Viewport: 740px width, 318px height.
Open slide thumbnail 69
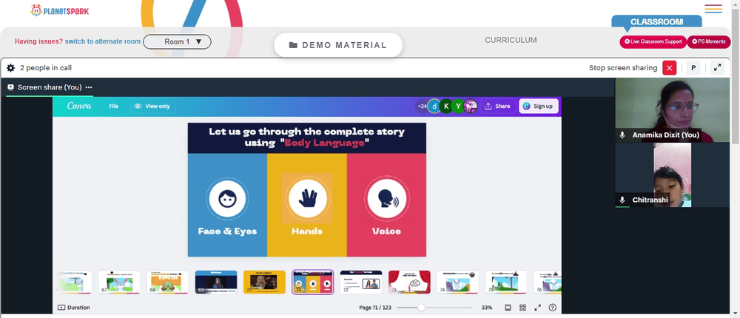(216, 283)
